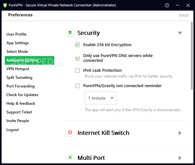This screenshot has width=195, height=165.
Task: Select Advanced Options in sidebar
Action: click(30, 60)
